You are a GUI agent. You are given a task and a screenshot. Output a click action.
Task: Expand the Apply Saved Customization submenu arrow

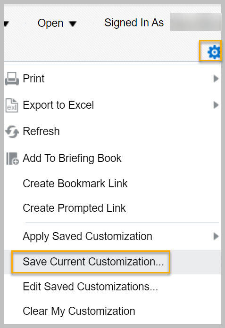[x=216, y=236]
